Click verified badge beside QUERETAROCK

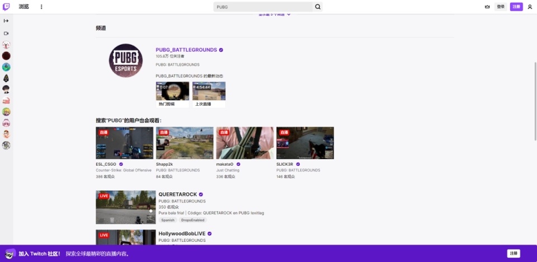[x=201, y=194]
